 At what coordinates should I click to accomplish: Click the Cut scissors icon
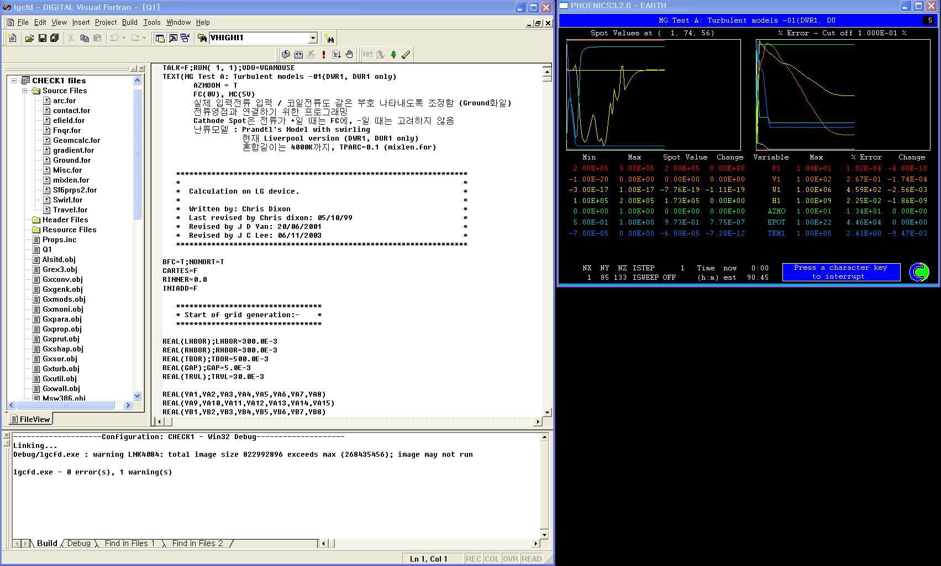[71, 38]
